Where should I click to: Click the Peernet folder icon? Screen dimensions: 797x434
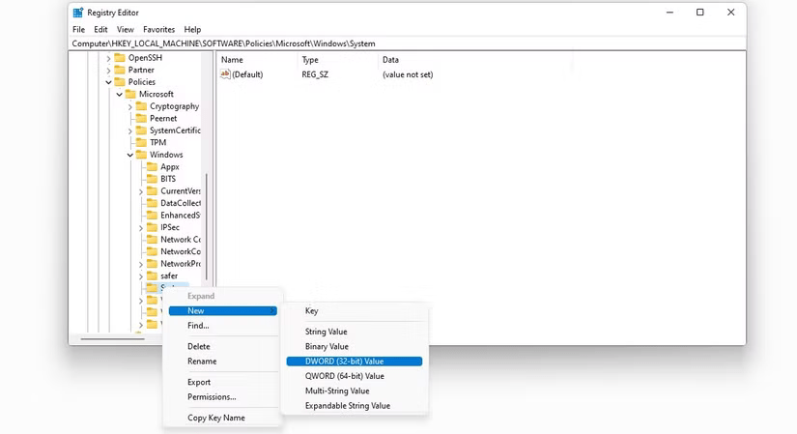click(x=140, y=118)
